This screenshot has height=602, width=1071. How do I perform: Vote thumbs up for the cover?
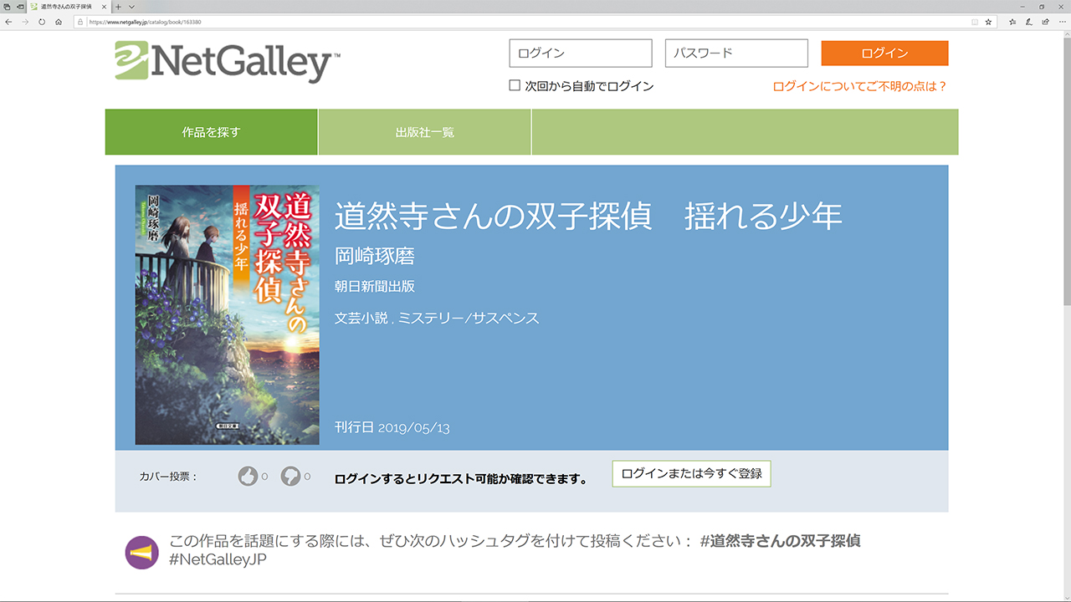coord(248,477)
